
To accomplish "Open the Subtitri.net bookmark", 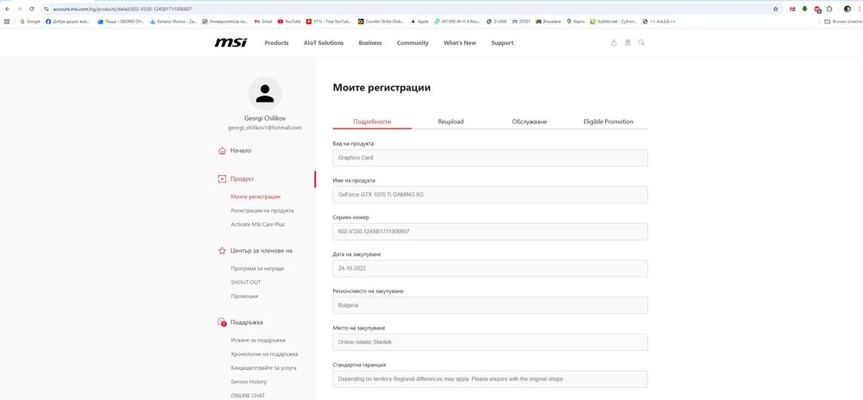I will point(613,22).
